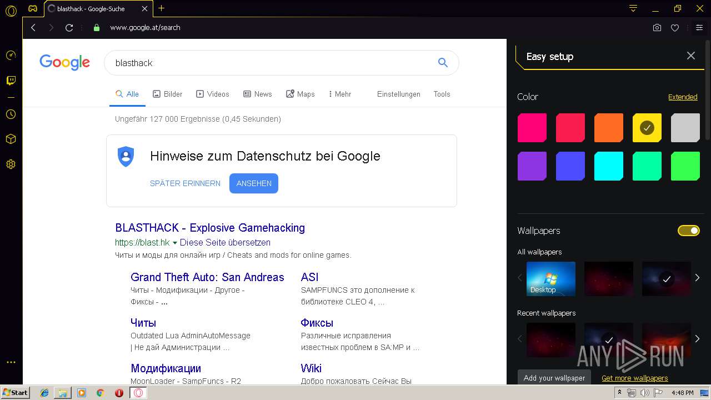The height and width of the screenshot is (400, 711).
Task: Open BLASTHACK - Explosive Gamehacking result
Action: pos(210,228)
